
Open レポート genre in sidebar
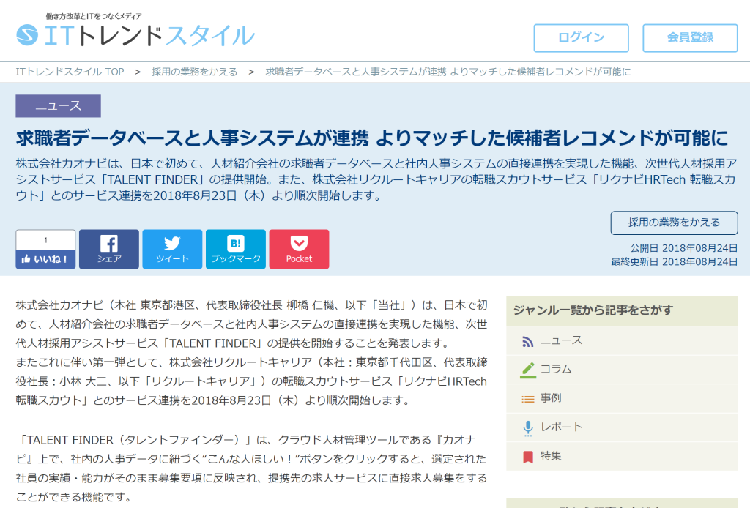click(x=622, y=427)
